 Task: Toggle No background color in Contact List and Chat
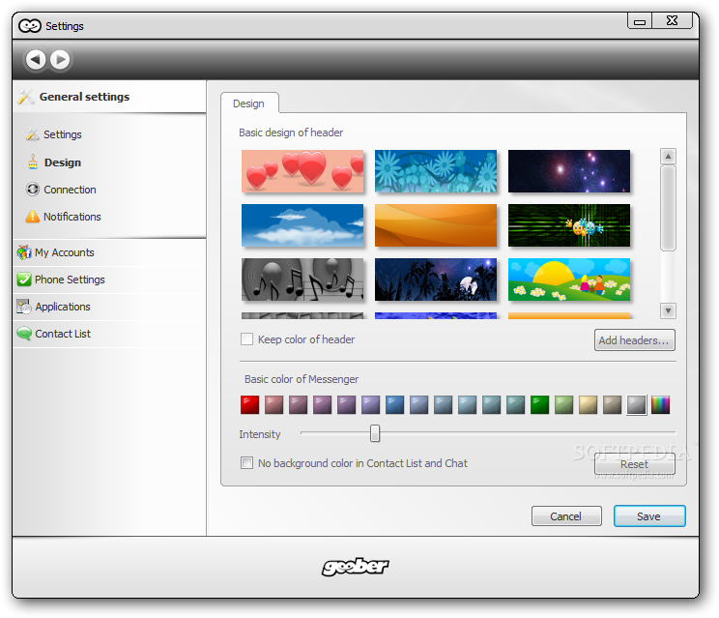click(x=246, y=463)
